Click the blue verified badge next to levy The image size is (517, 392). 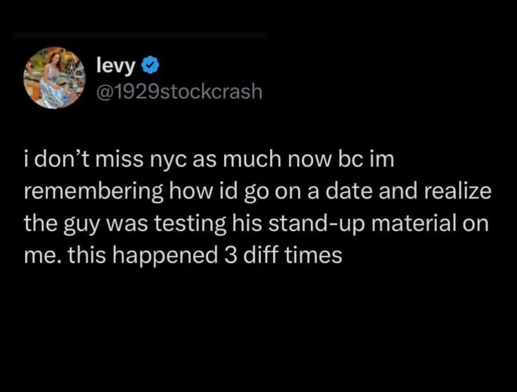tap(150, 66)
